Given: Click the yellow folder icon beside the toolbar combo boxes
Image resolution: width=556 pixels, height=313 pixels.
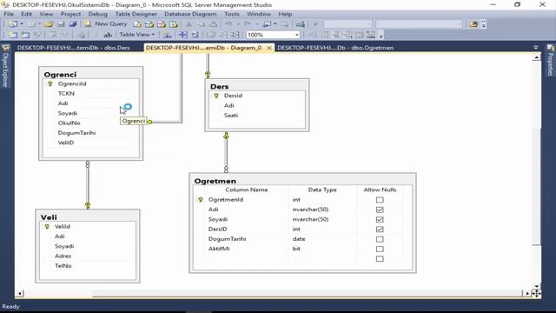Looking at the screenshot, I should (x=473, y=24).
